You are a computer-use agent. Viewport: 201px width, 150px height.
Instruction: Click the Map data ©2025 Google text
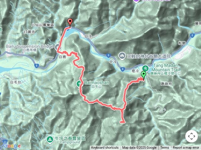pos(139,148)
